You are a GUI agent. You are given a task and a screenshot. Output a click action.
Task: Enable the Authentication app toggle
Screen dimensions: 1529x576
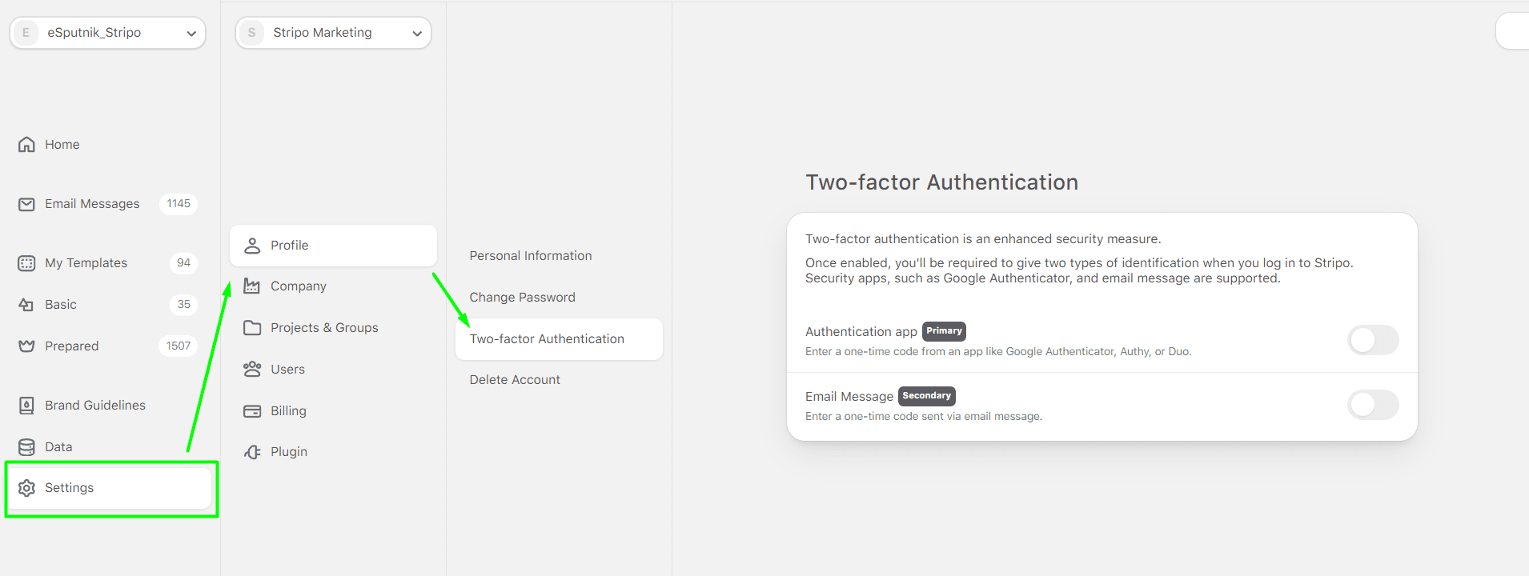[1372, 340]
